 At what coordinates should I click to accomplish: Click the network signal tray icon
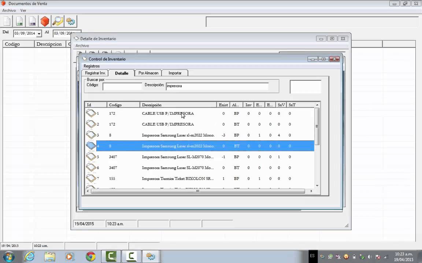[x=385, y=257]
